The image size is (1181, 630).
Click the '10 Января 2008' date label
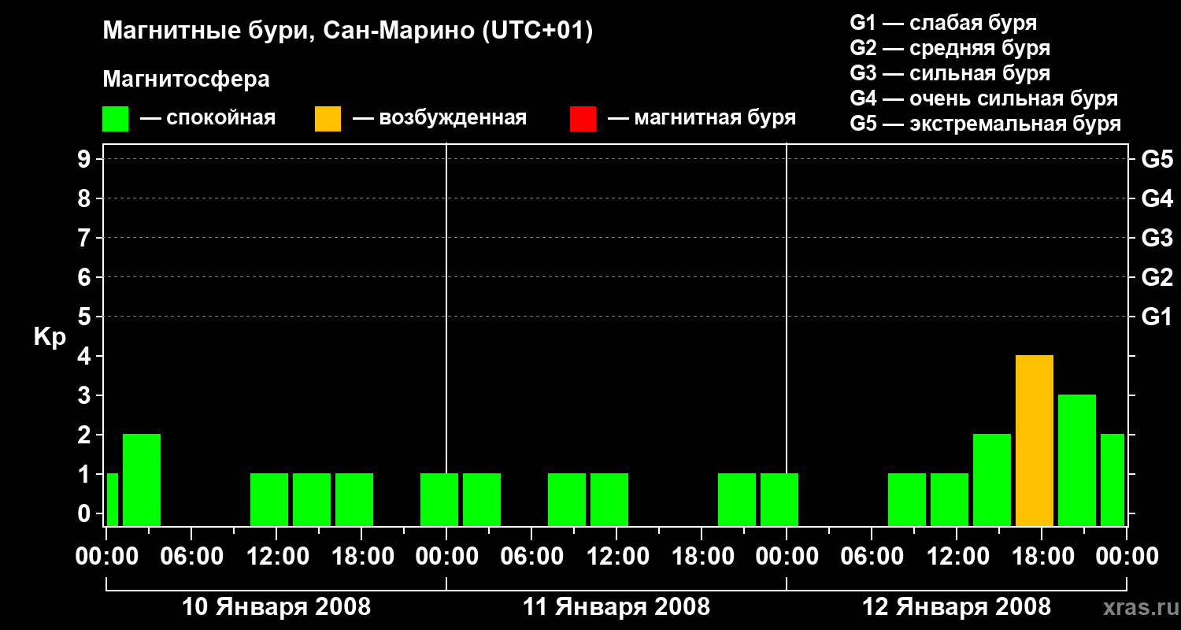coord(276,607)
